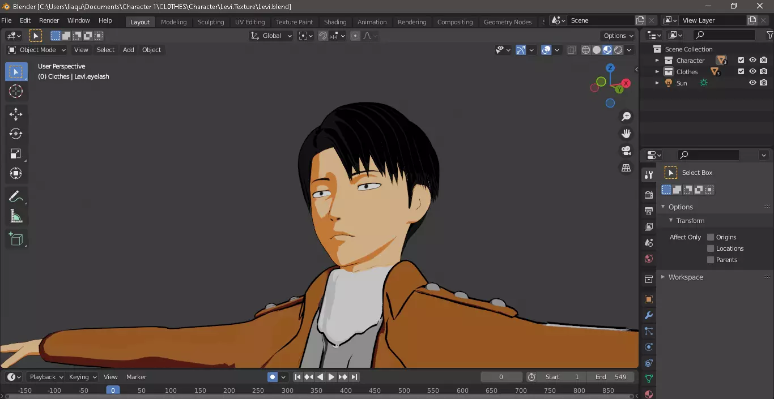This screenshot has width=774, height=399.
Task: Open the Output properties tab
Action: pos(649,211)
